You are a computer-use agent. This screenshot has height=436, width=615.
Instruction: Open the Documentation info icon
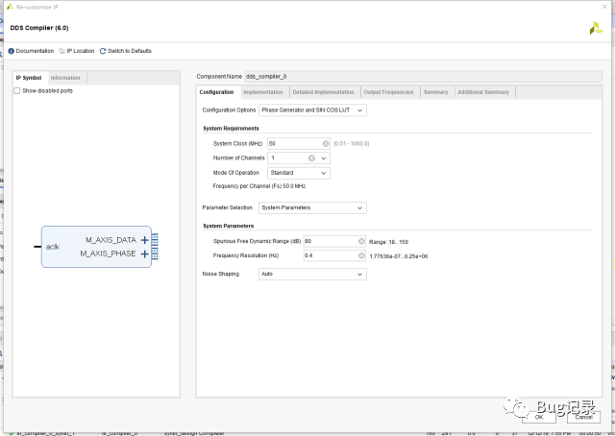click(x=11, y=51)
